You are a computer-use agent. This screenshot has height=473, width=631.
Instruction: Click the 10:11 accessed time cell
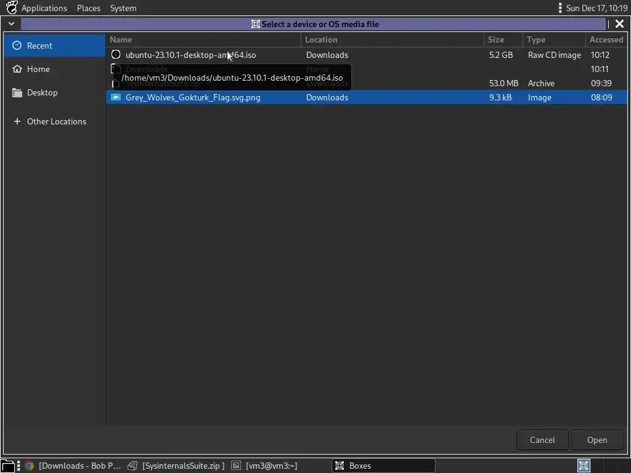pyautogui.click(x=600, y=69)
